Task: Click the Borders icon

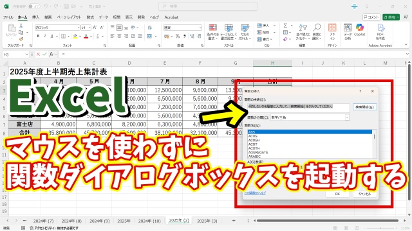Action: click(x=63, y=36)
